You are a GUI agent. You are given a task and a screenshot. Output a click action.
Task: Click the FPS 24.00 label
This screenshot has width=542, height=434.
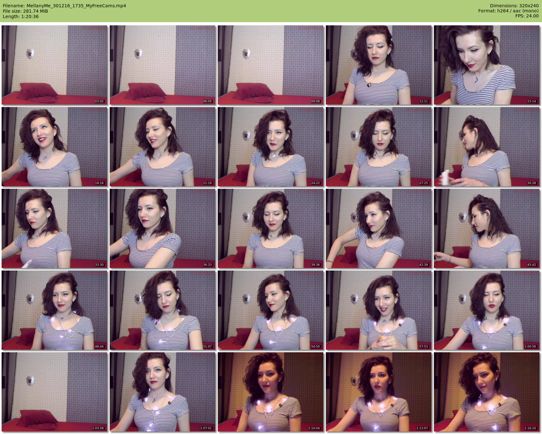coord(527,16)
